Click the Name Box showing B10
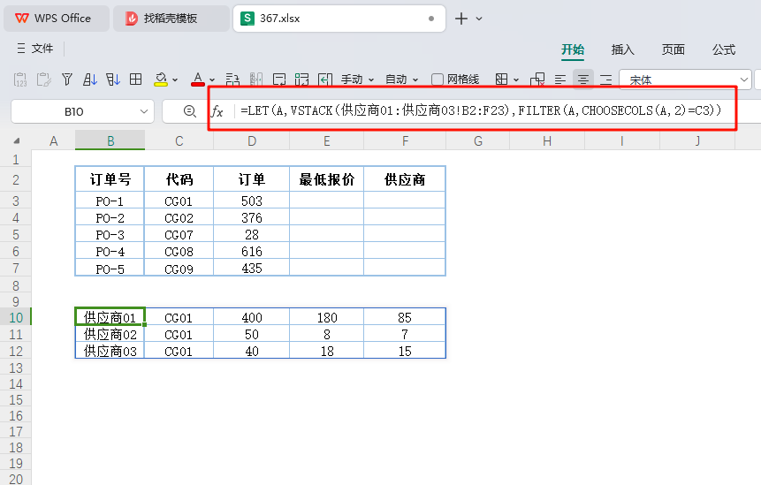Screen dimensions: 761x485 73,111
